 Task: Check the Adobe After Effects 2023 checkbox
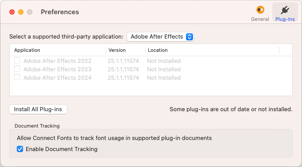tap(17, 69)
